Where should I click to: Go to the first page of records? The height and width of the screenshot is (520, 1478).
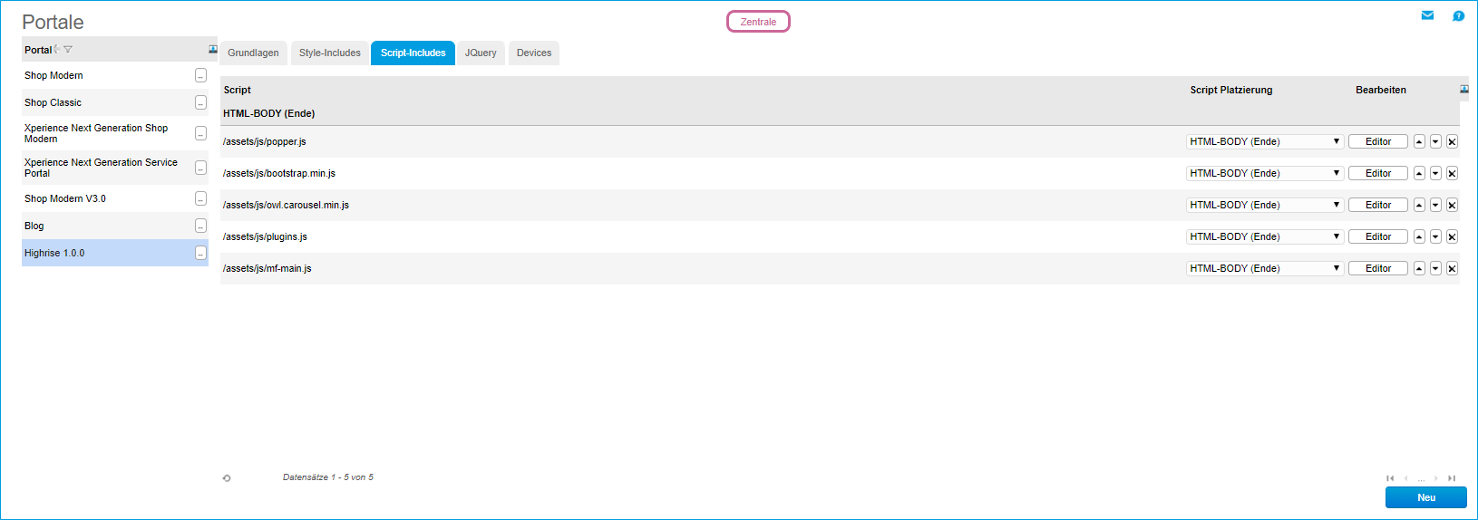1390,478
